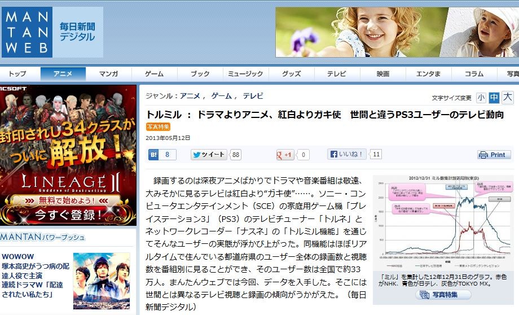Click the Twitter ツイート button
The width and height of the screenshot is (519, 315).
point(209,155)
